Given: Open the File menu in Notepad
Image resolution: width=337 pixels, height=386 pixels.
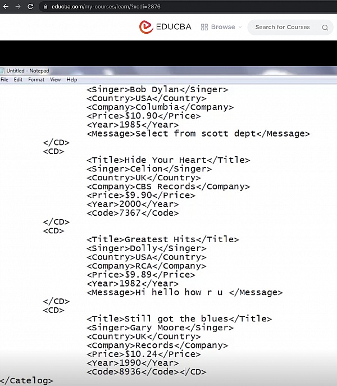Looking at the screenshot, I should click(x=4, y=80).
